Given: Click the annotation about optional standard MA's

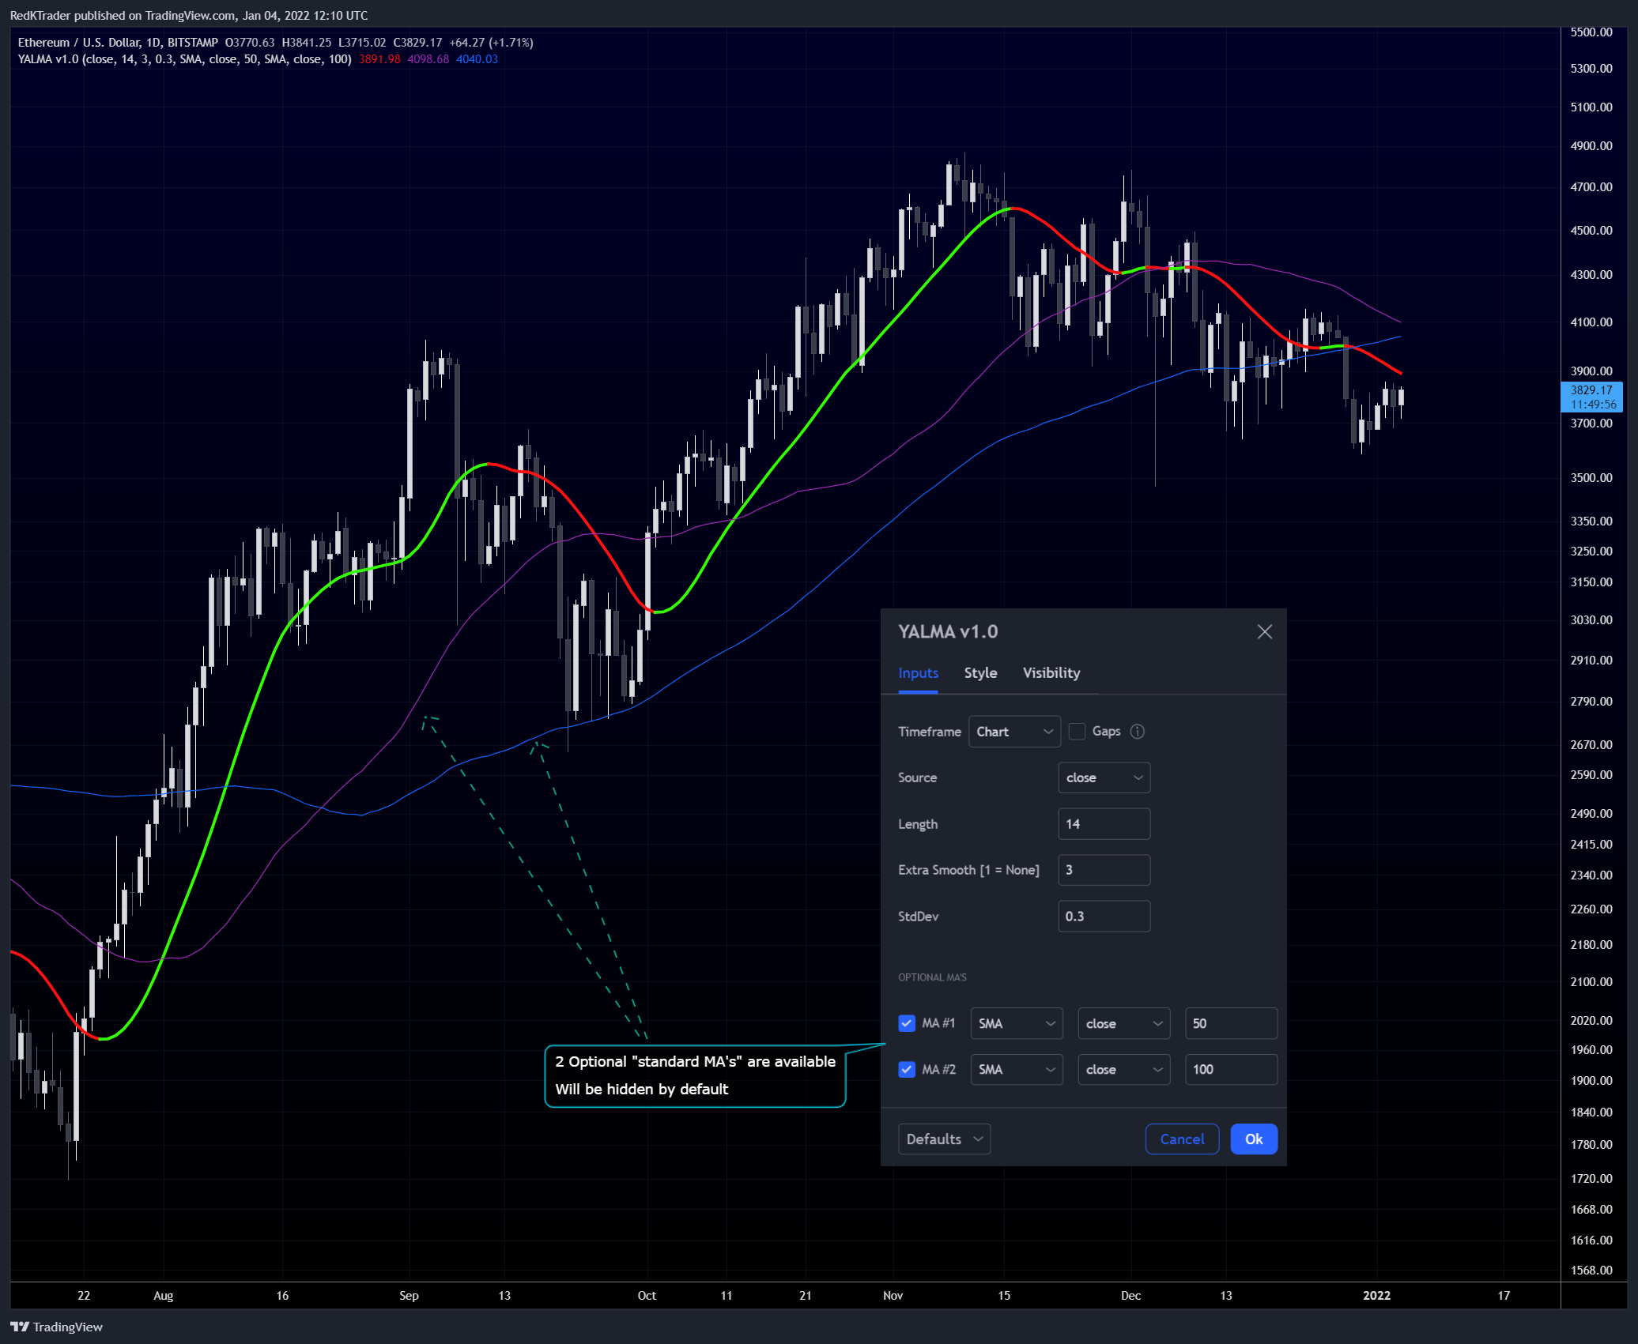Looking at the screenshot, I should pos(695,1075).
